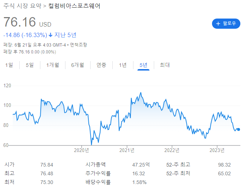Image resolution: width=244 pixels, height=188 pixels.
Task: Click the blue endpoint dot on the chart
Action: (239, 129)
